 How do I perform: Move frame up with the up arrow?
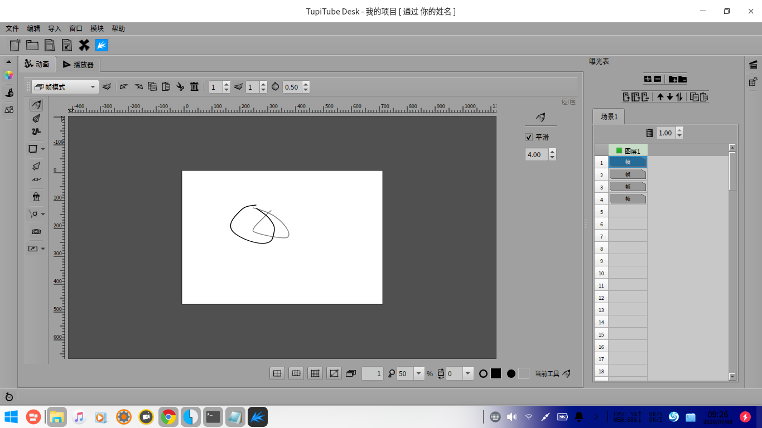tap(660, 97)
